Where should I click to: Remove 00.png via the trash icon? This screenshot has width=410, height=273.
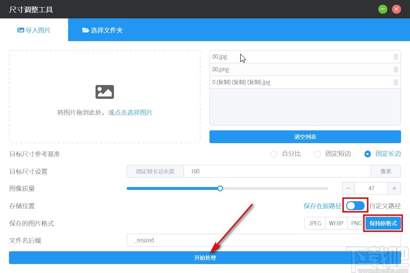coord(396,69)
